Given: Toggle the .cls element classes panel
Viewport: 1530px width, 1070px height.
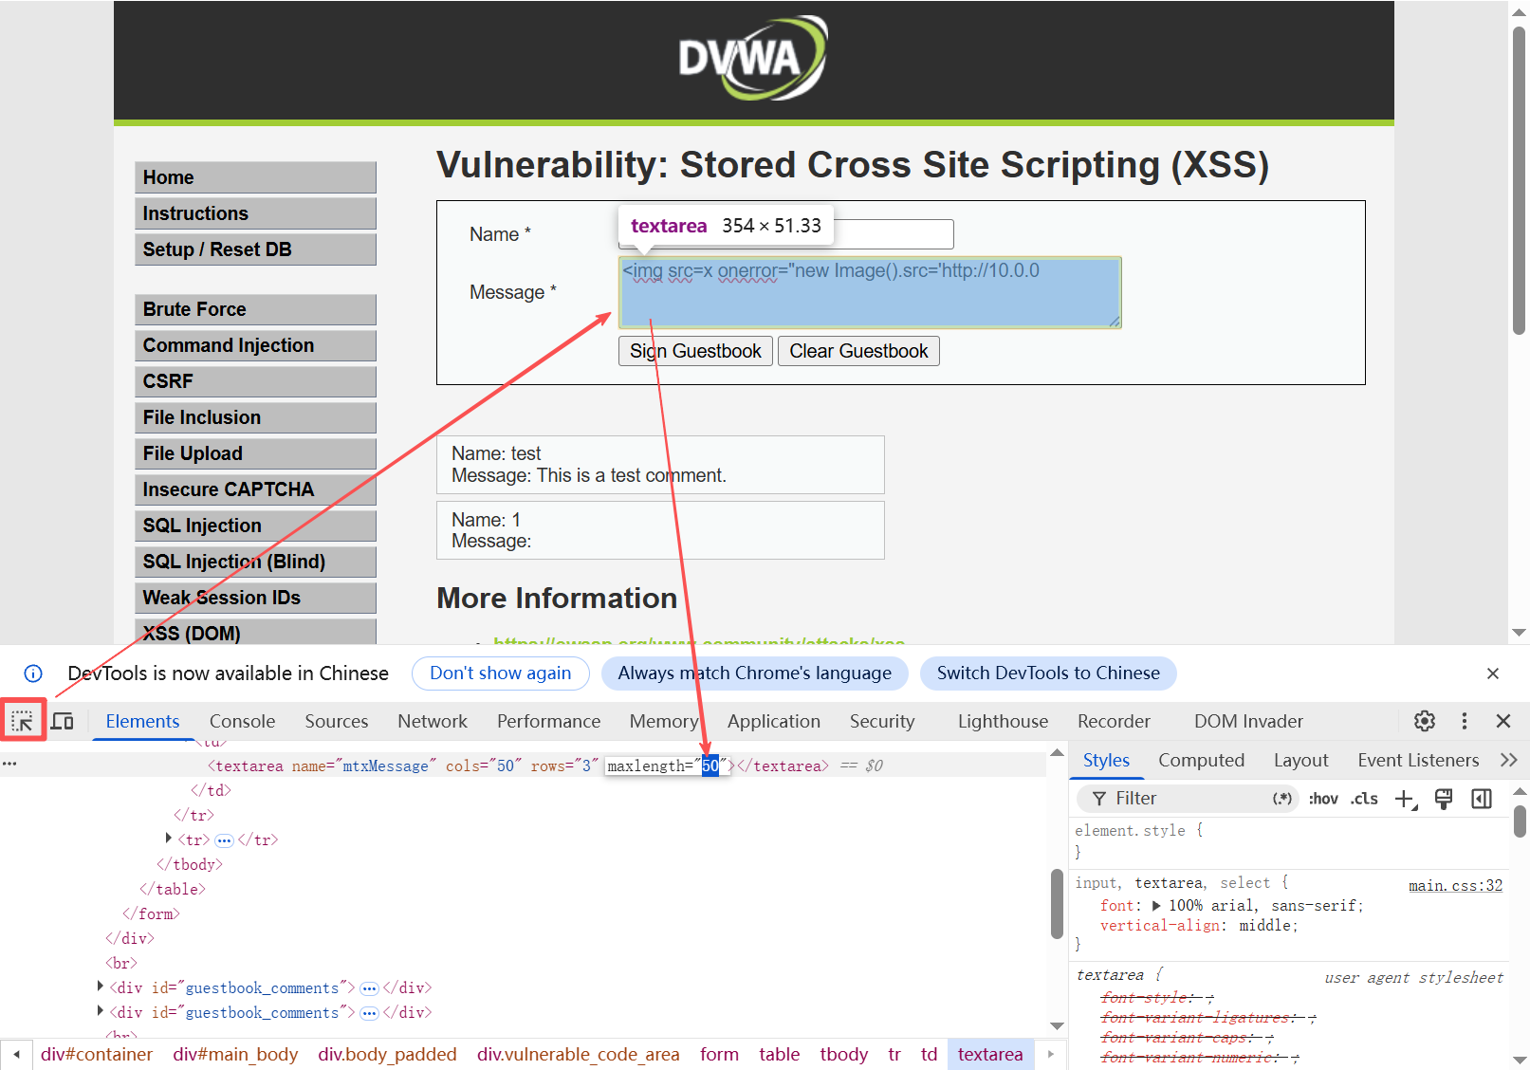Looking at the screenshot, I should coord(1364,799).
